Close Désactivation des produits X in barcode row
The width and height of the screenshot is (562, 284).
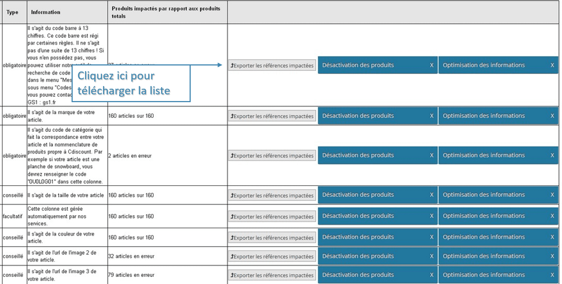click(x=432, y=65)
